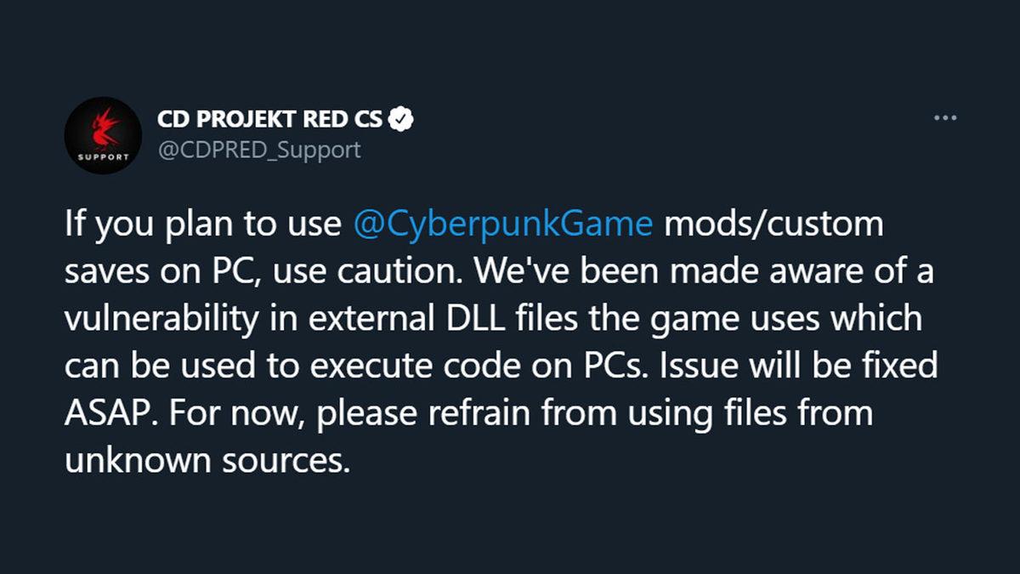Select the verification checkmark next to the account name
The height and width of the screenshot is (574, 1020).
tap(400, 119)
